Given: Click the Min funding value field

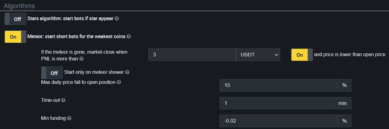Looking at the screenshot, I should tap(278, 121).
